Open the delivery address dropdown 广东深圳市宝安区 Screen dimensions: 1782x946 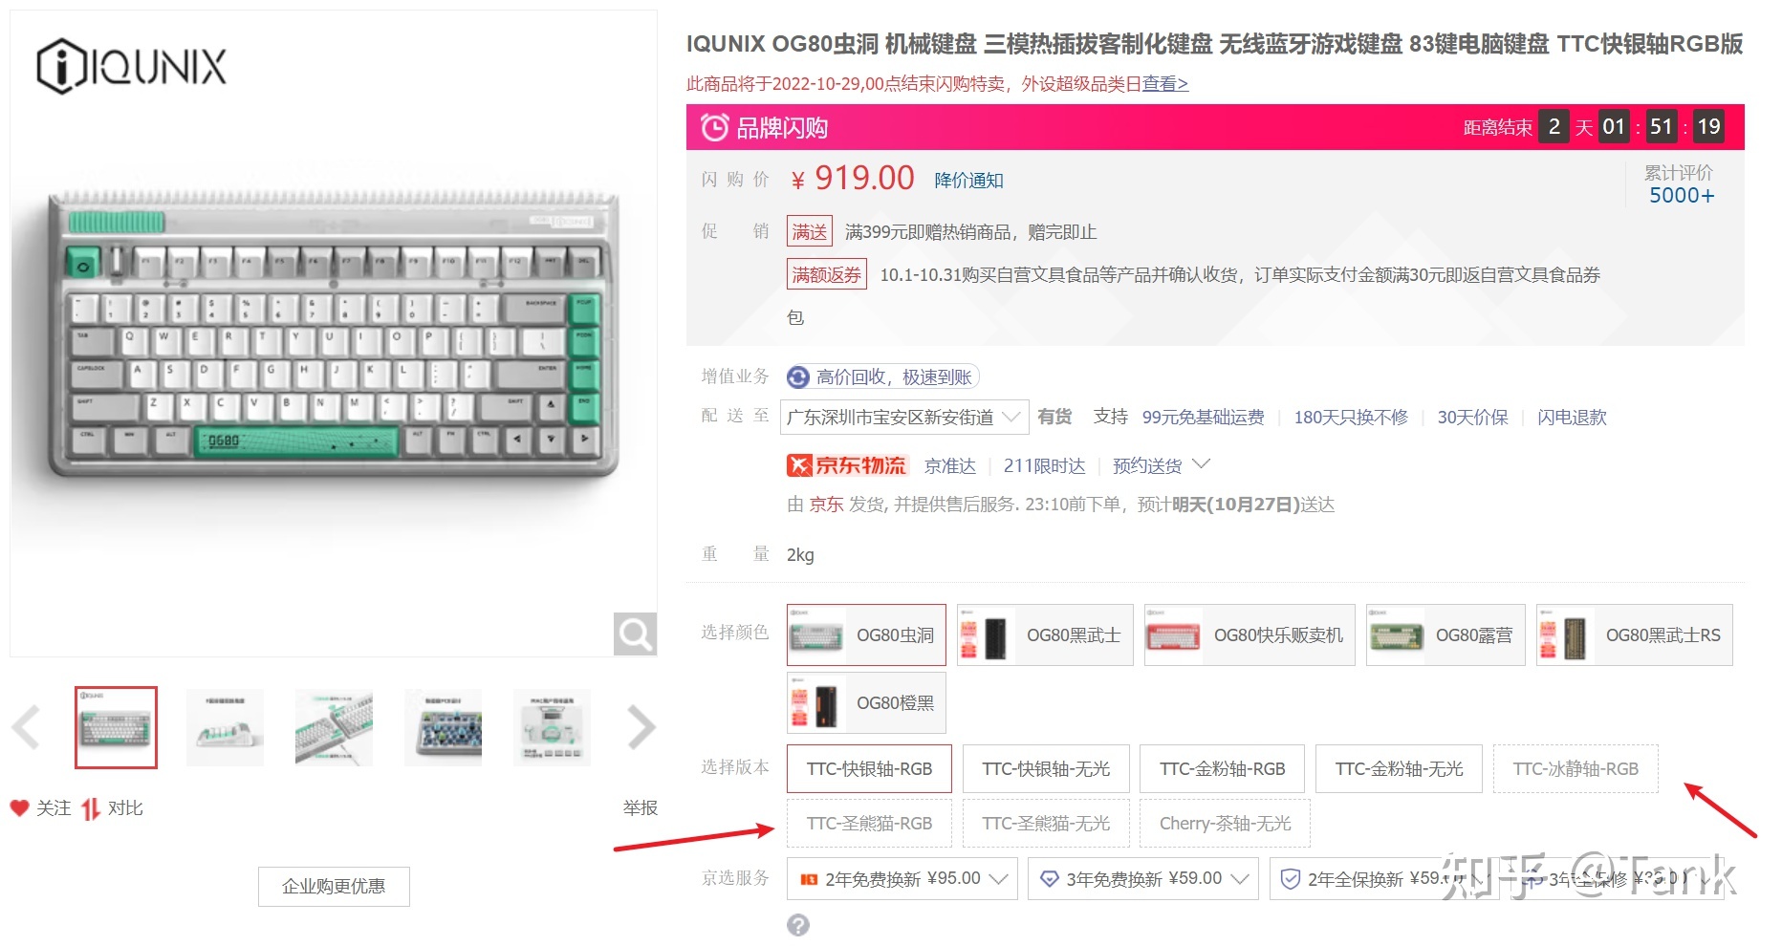(x=904, y=418)
